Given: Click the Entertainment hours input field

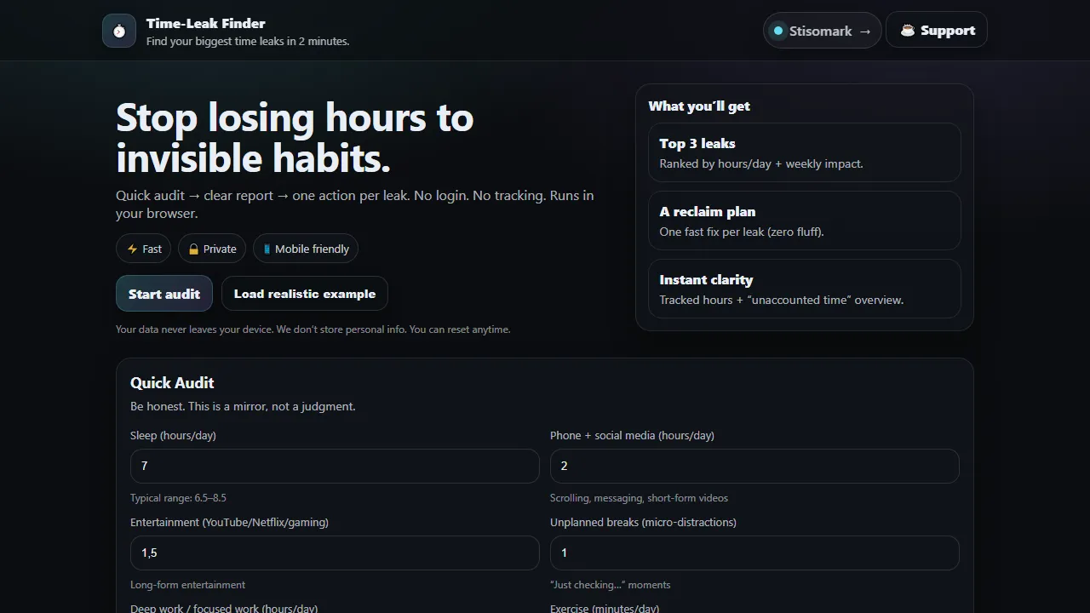Looking at the screenshot, I should pyautogui.click(x=334, y=553).
